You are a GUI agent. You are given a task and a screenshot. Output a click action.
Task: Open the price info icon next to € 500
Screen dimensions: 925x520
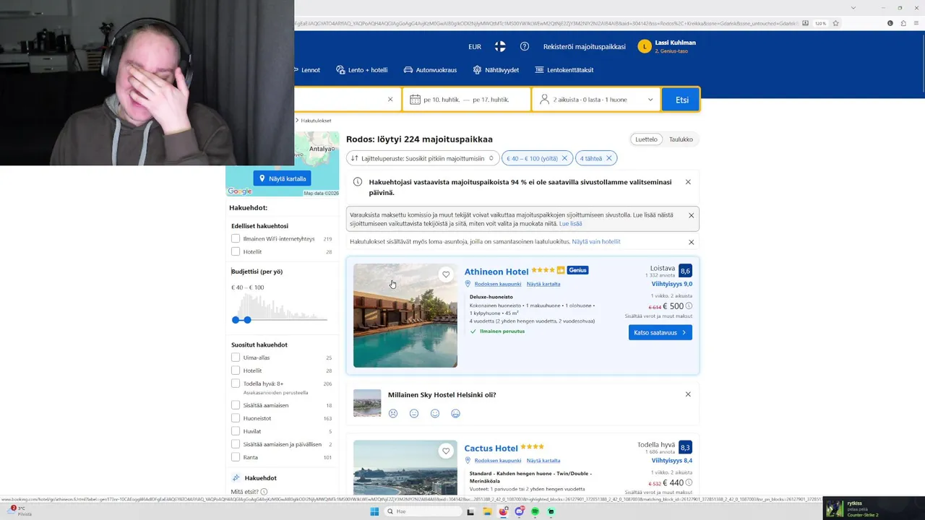click(689, 306)
